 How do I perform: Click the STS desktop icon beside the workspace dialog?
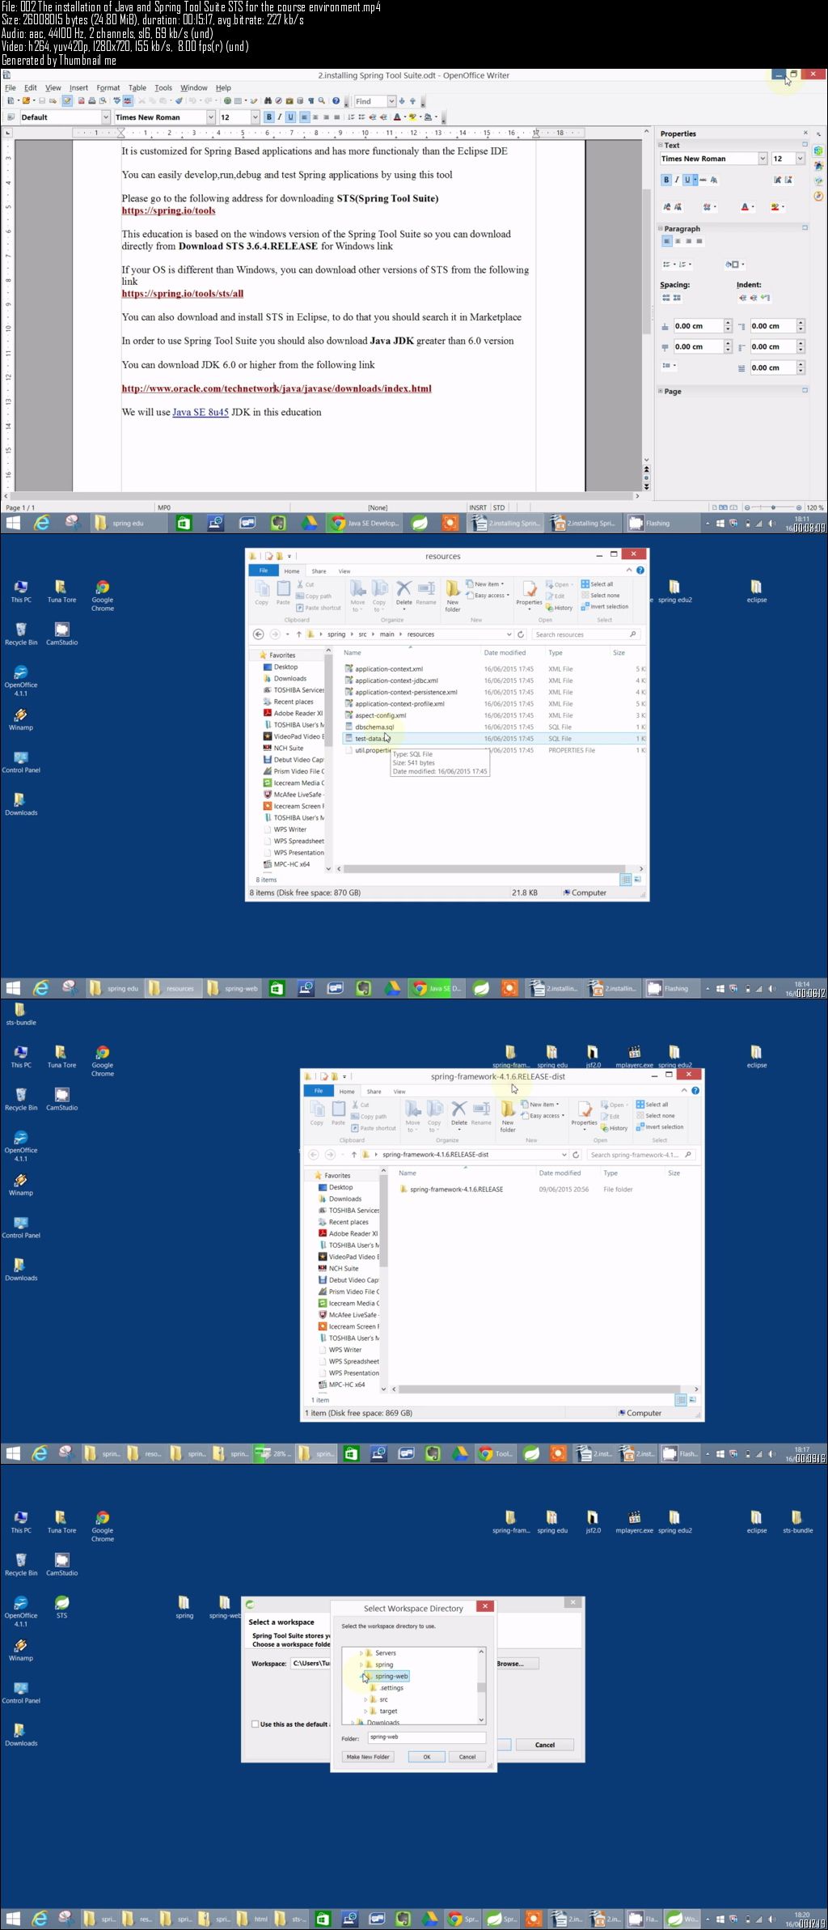61,1607
